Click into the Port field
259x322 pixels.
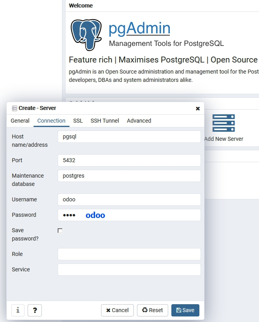tap(129, 160)
